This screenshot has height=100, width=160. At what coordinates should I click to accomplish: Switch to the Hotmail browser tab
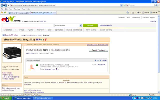tap(19, 12)
